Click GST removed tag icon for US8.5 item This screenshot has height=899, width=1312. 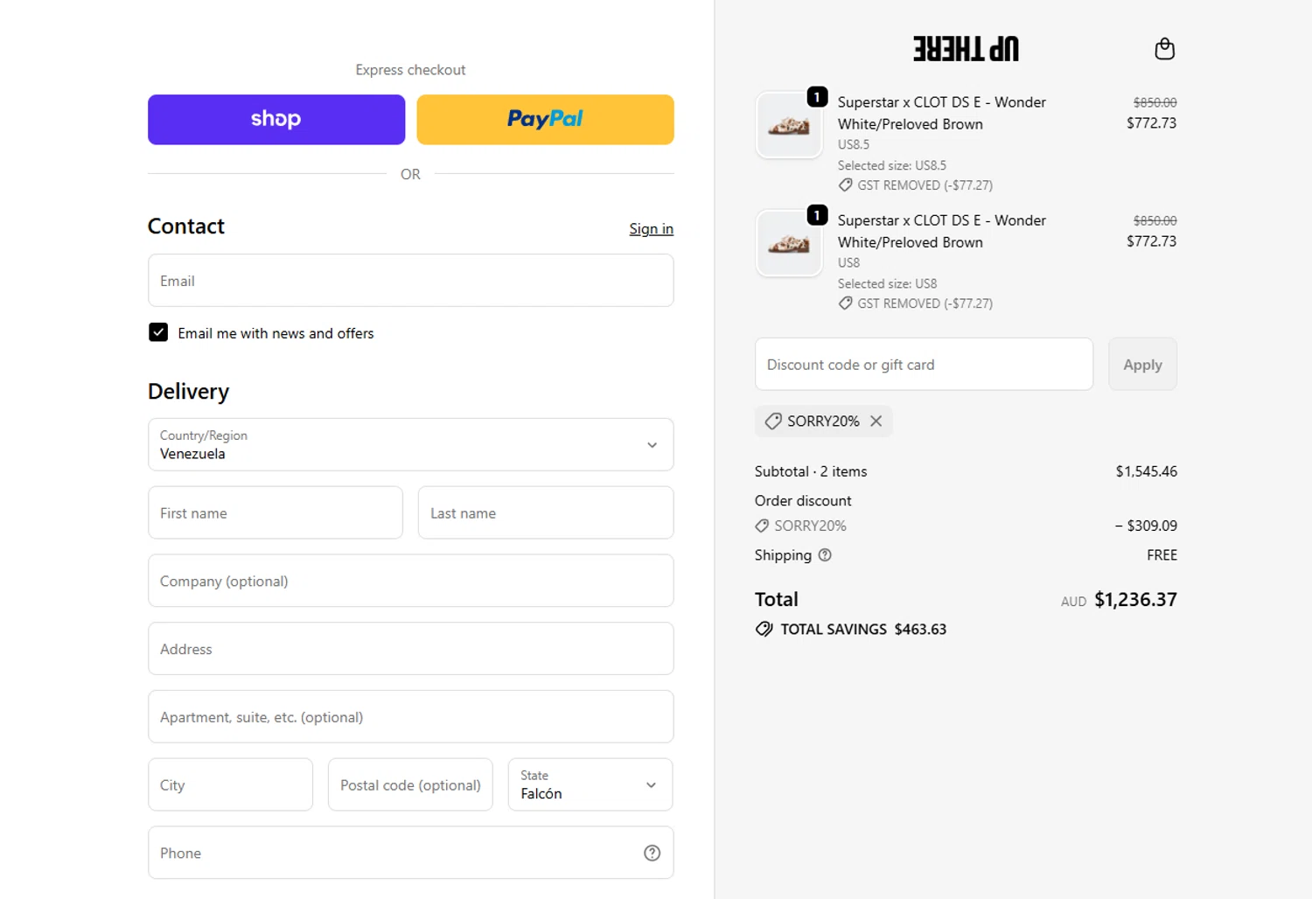coord(845,185)
